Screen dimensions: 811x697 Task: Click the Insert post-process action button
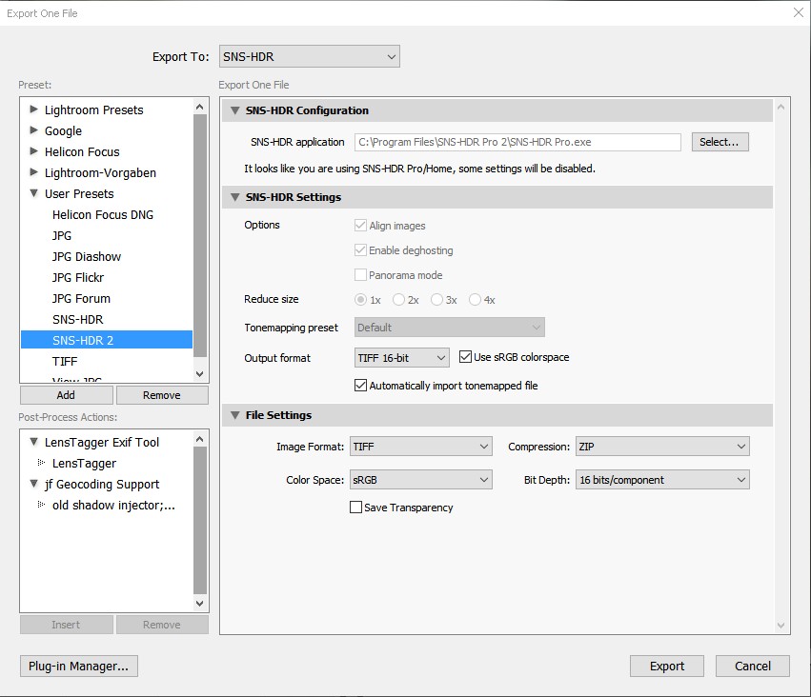[x=66, y=624]
